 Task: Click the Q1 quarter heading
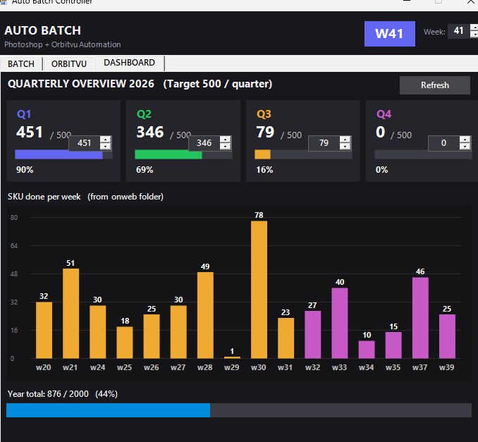(x=24, y=114)
